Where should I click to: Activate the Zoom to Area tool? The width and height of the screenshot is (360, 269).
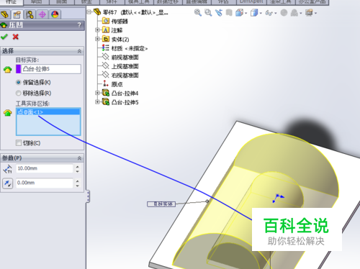[x=208, y=12]
